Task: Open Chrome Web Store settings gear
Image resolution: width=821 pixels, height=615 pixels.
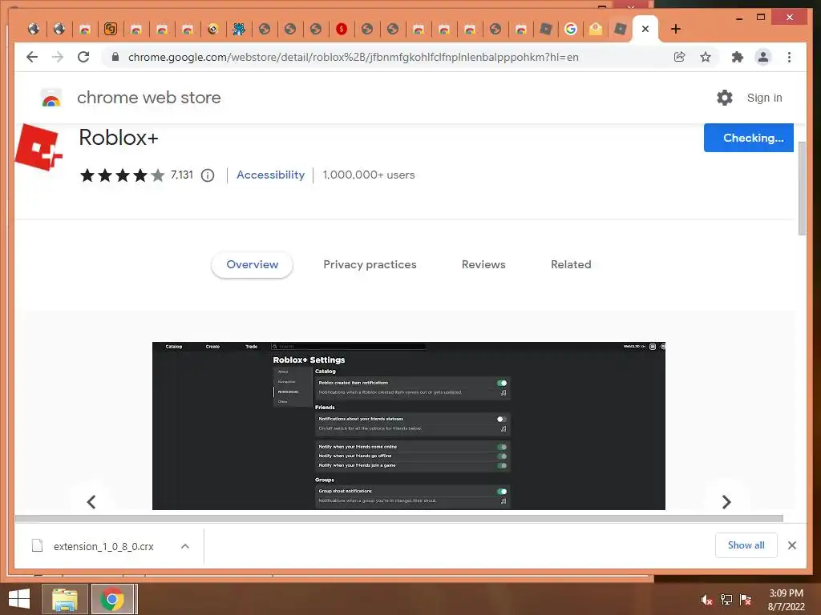Action: click(x=725, y=98)
